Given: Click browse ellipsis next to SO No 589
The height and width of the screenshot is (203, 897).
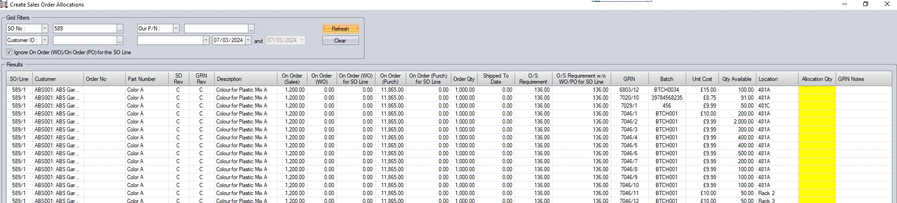Looking at the screenshot, I should (120, 29).
